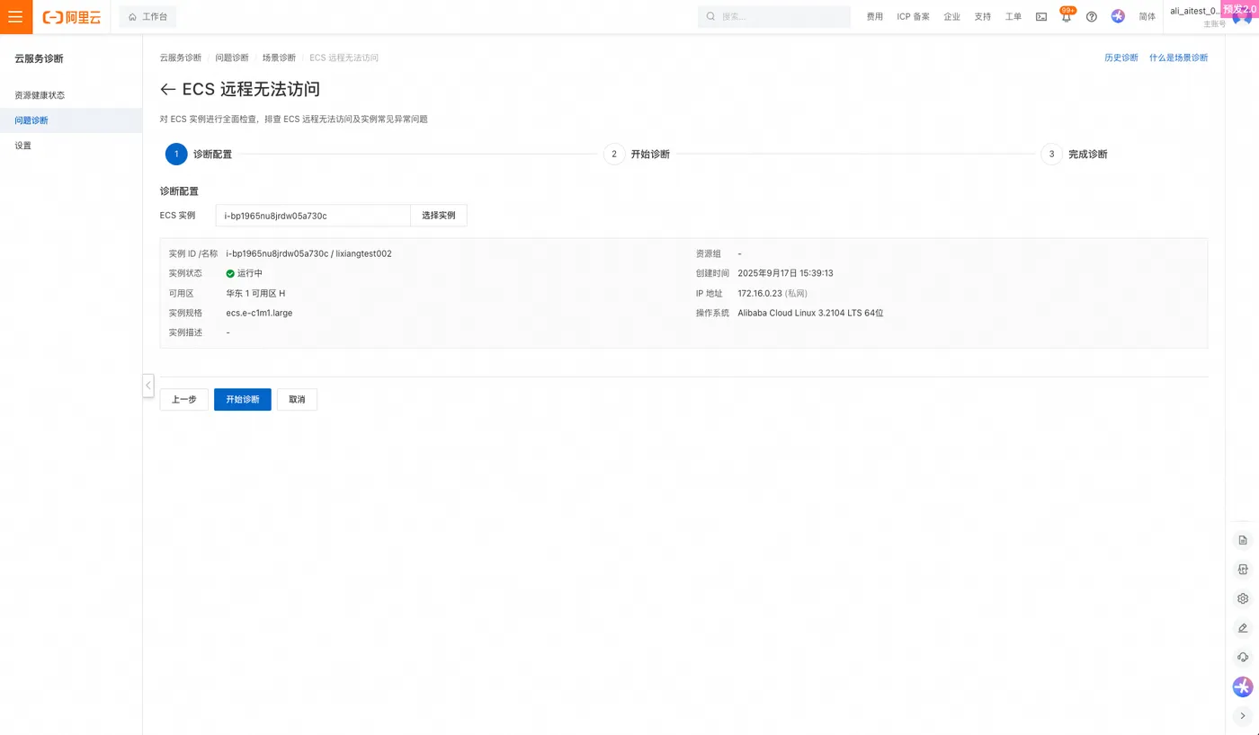This screenshot has height=735, width=1259.
Task: Open 工单 menu
Action: tap(1013, 17)
